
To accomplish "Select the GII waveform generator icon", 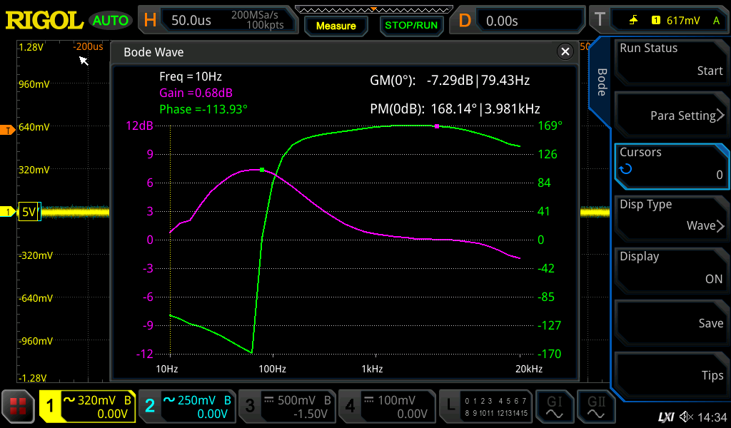I will [596, 407].
